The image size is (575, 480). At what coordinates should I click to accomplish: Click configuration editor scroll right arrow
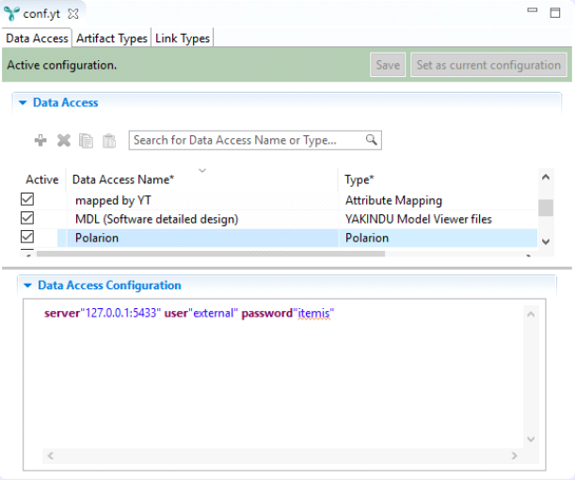[514, 456]
